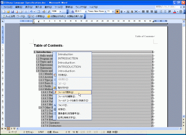Choose フィールドの編集 in context menu
This screenshot has height=135, width=186.
coord(72,96)
